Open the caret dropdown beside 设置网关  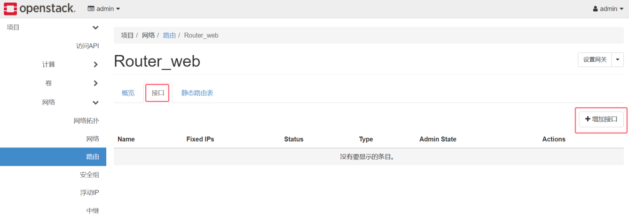click(618, 59)
